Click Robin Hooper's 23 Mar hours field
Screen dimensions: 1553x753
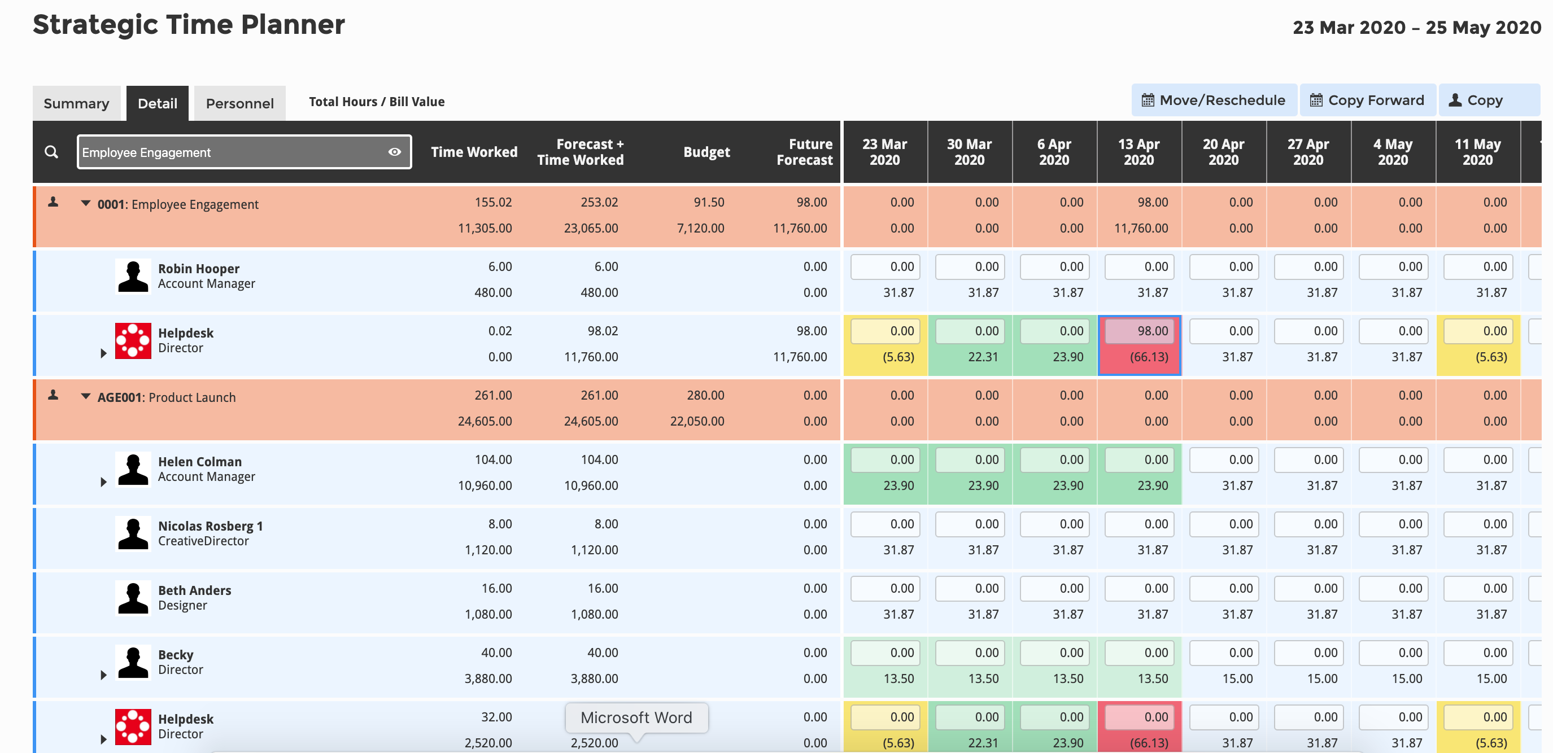[x=885, y=267]
